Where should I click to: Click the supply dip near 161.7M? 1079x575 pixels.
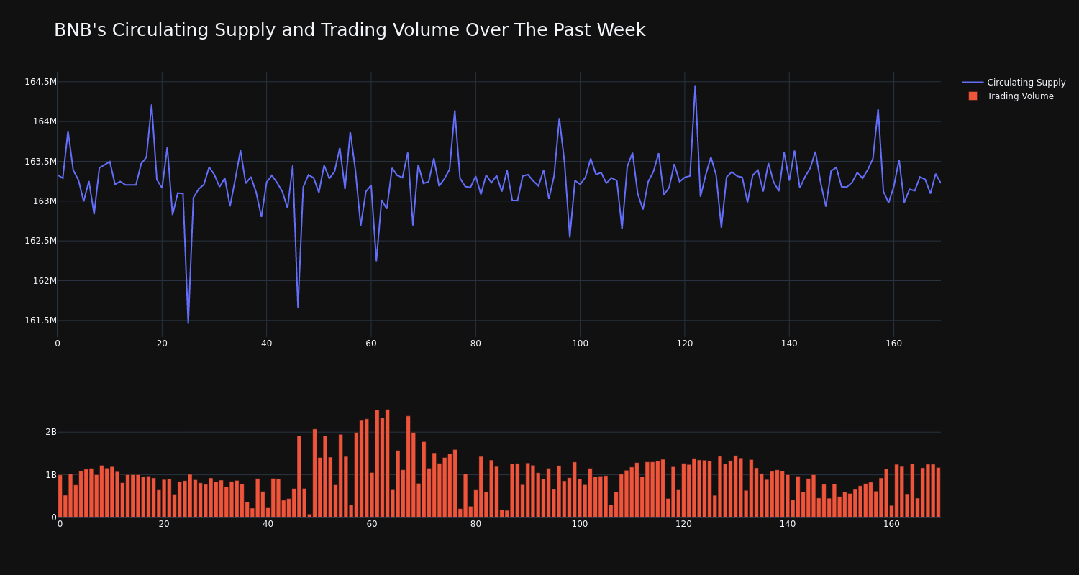pos(298,308)
